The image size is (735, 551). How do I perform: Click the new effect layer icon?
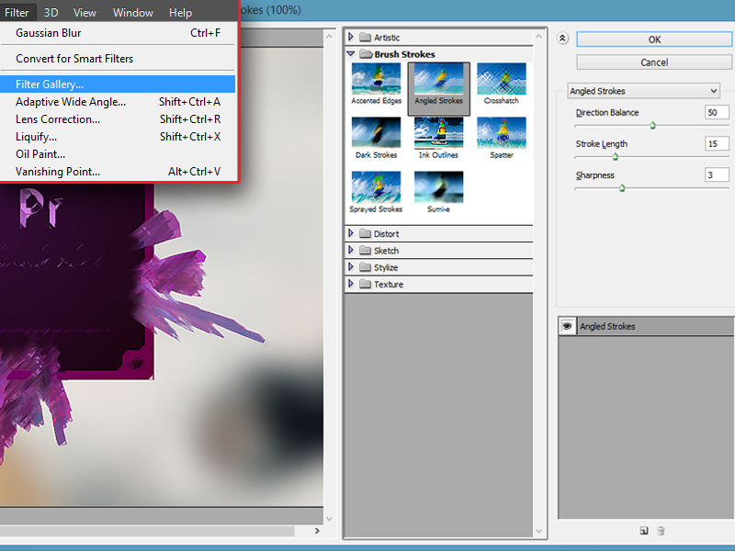pyautogui.click(x=644, y=531)
